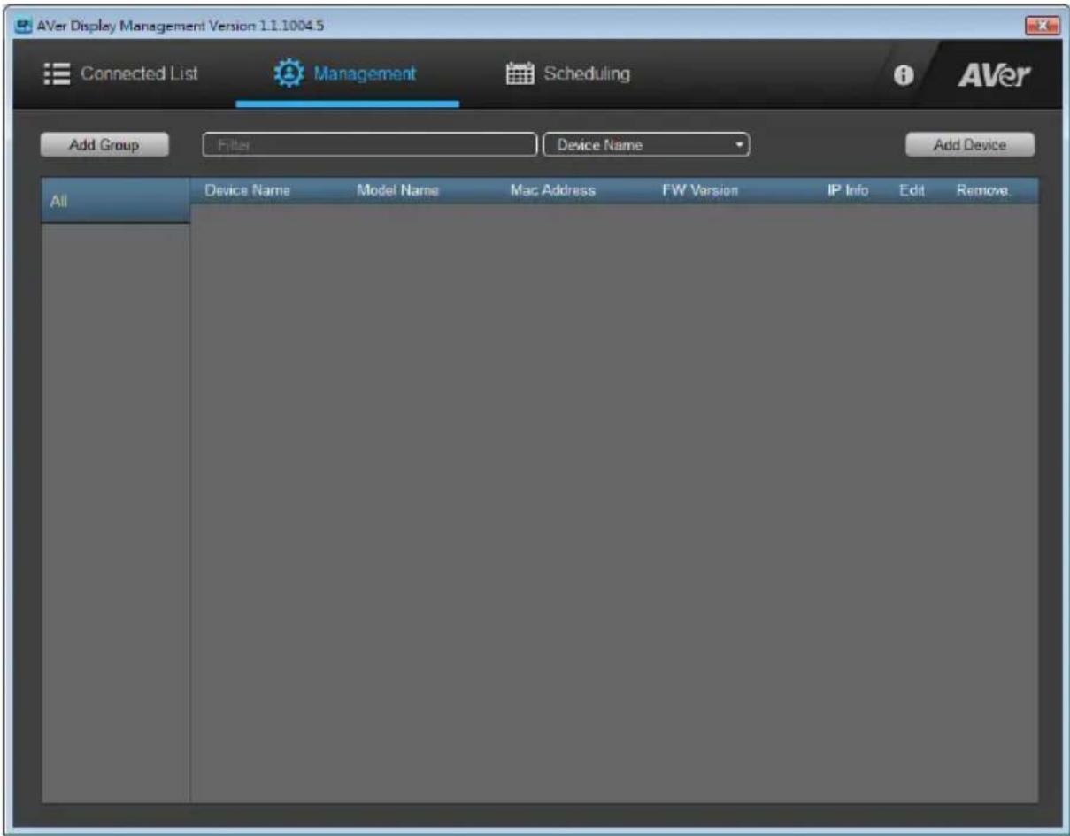Image resolution: width=1070 pixels, height=836 pixels.
Task: Sort by Mac Address column header
Action: point(552,190)
